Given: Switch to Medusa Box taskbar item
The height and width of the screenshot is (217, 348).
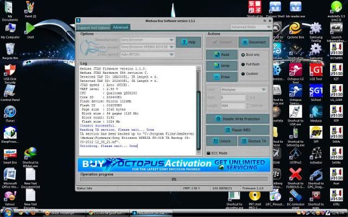Looking at the screenshot, I should point(151,213).
